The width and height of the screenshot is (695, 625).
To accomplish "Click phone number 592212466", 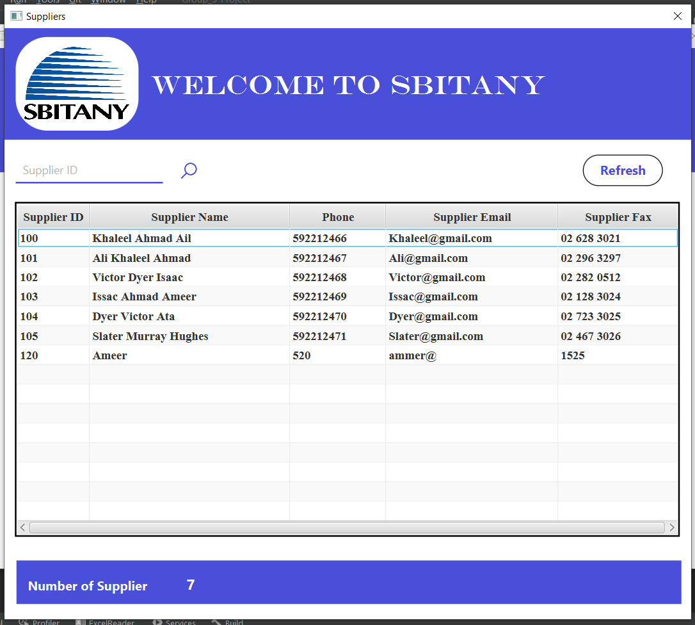I will click(319, 238).
